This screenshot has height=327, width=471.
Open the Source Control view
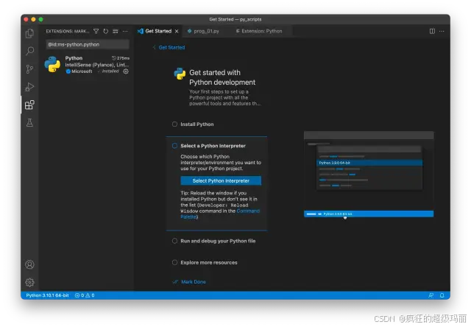[x=29, y=69]
